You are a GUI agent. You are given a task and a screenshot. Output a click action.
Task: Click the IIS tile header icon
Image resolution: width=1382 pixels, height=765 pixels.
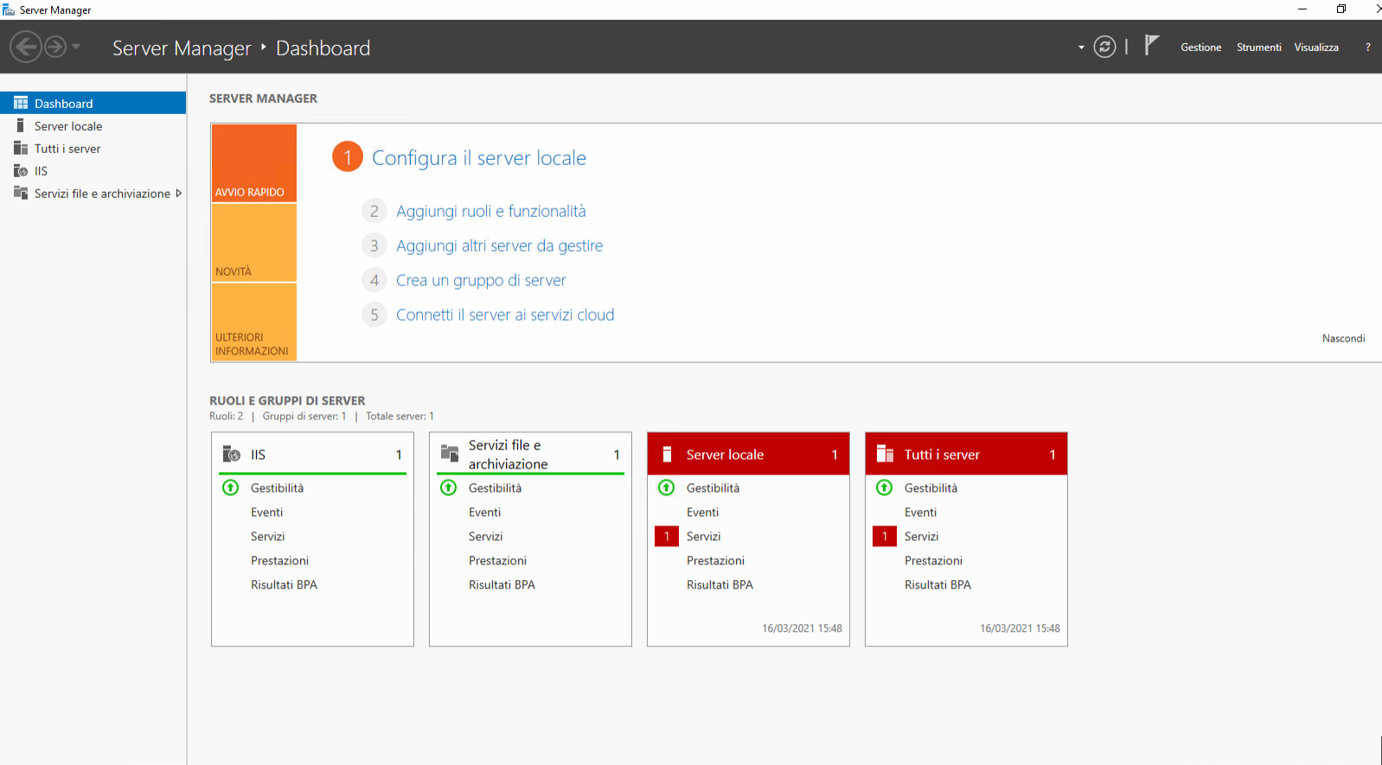232,454
